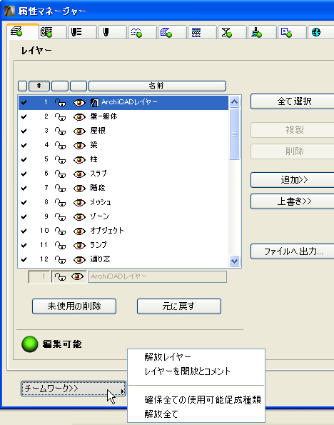This screenshot has width=334, height=425.
Task: Toggle lock icon for スラブ layer
Action: coord(60,174)
